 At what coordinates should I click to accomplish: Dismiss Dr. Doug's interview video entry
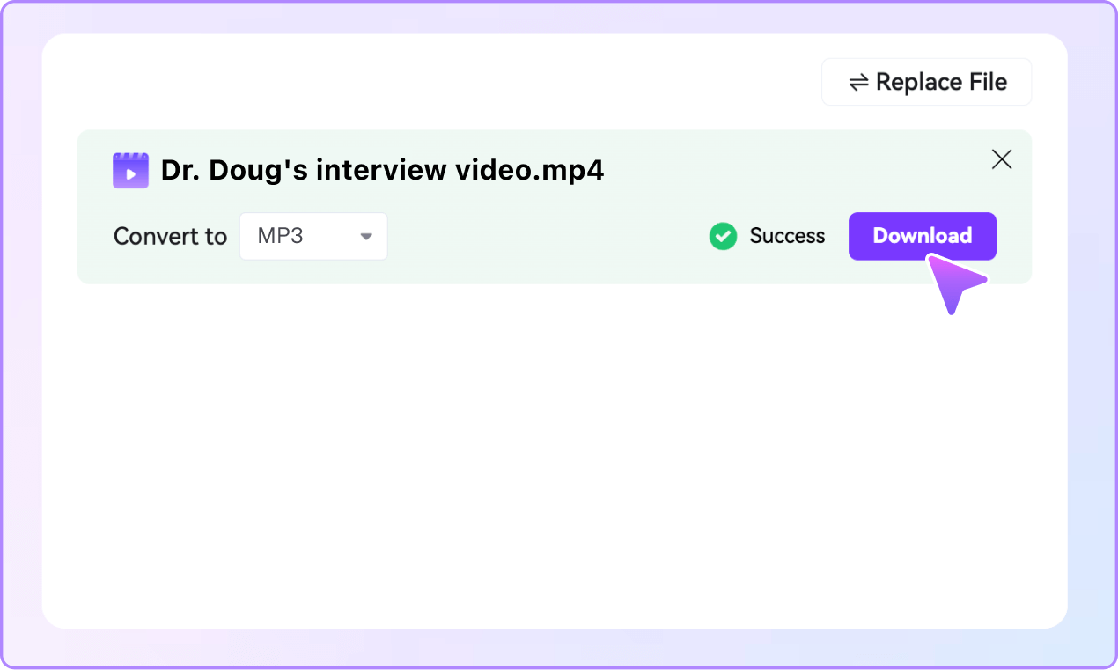click(x=1001, y=159)
